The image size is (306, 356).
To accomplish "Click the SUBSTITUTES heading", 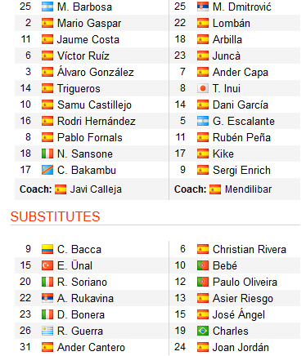I will pyautogui.click(x=56, y=216).
